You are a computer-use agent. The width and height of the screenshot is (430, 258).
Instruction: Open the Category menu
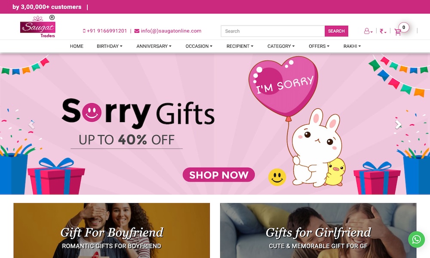(281, 46)
